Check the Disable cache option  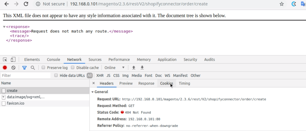click(73, 68)
